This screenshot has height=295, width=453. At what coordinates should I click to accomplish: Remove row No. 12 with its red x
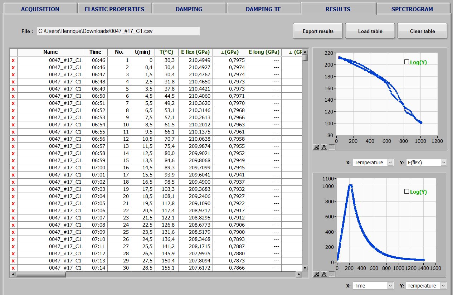(x=13, y=139)
